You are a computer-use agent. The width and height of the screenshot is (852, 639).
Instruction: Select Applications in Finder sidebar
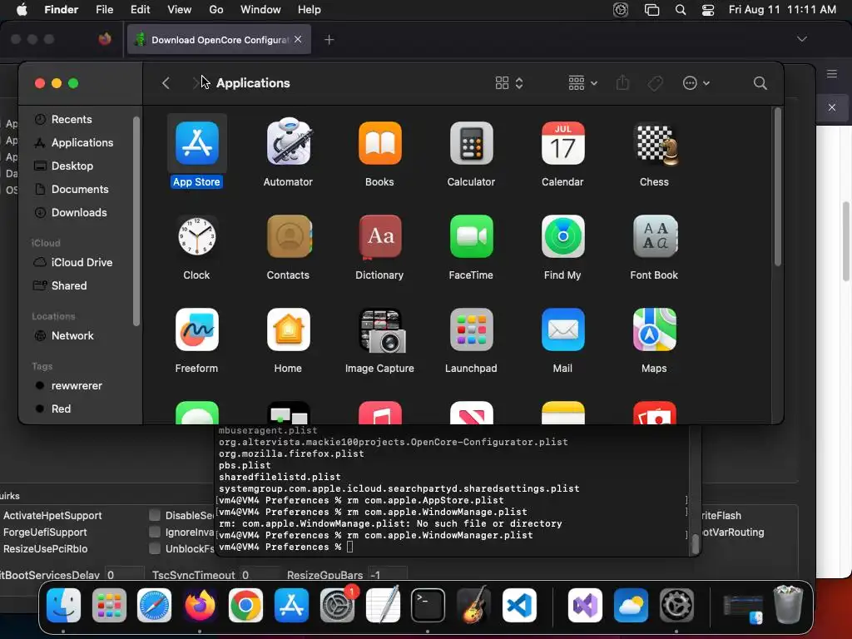click(82, 143)
